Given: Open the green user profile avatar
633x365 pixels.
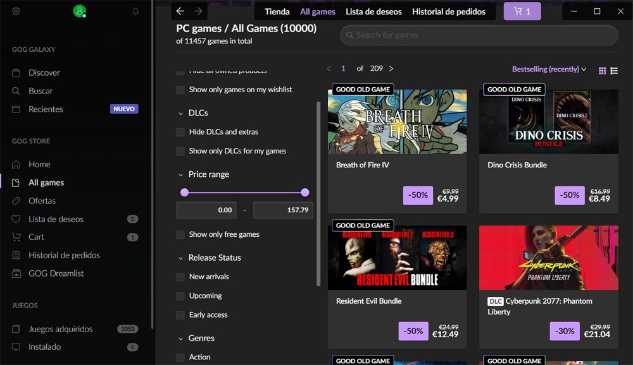Looking at the screenshot, I should pyautogui.click(x=80, y=11).
